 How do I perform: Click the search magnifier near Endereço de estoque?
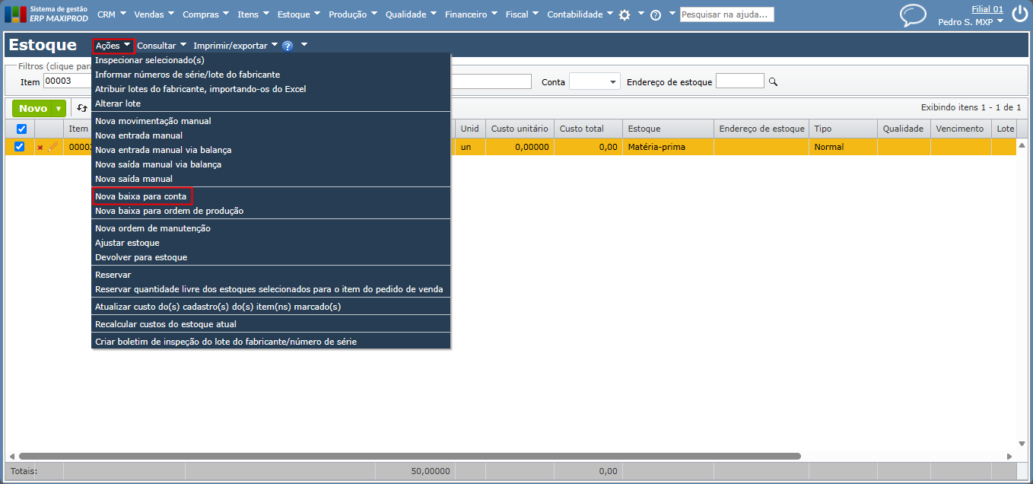(x=773, y=81)
